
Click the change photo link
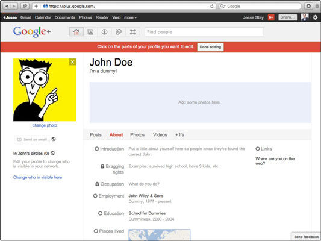tap(45, 125)
